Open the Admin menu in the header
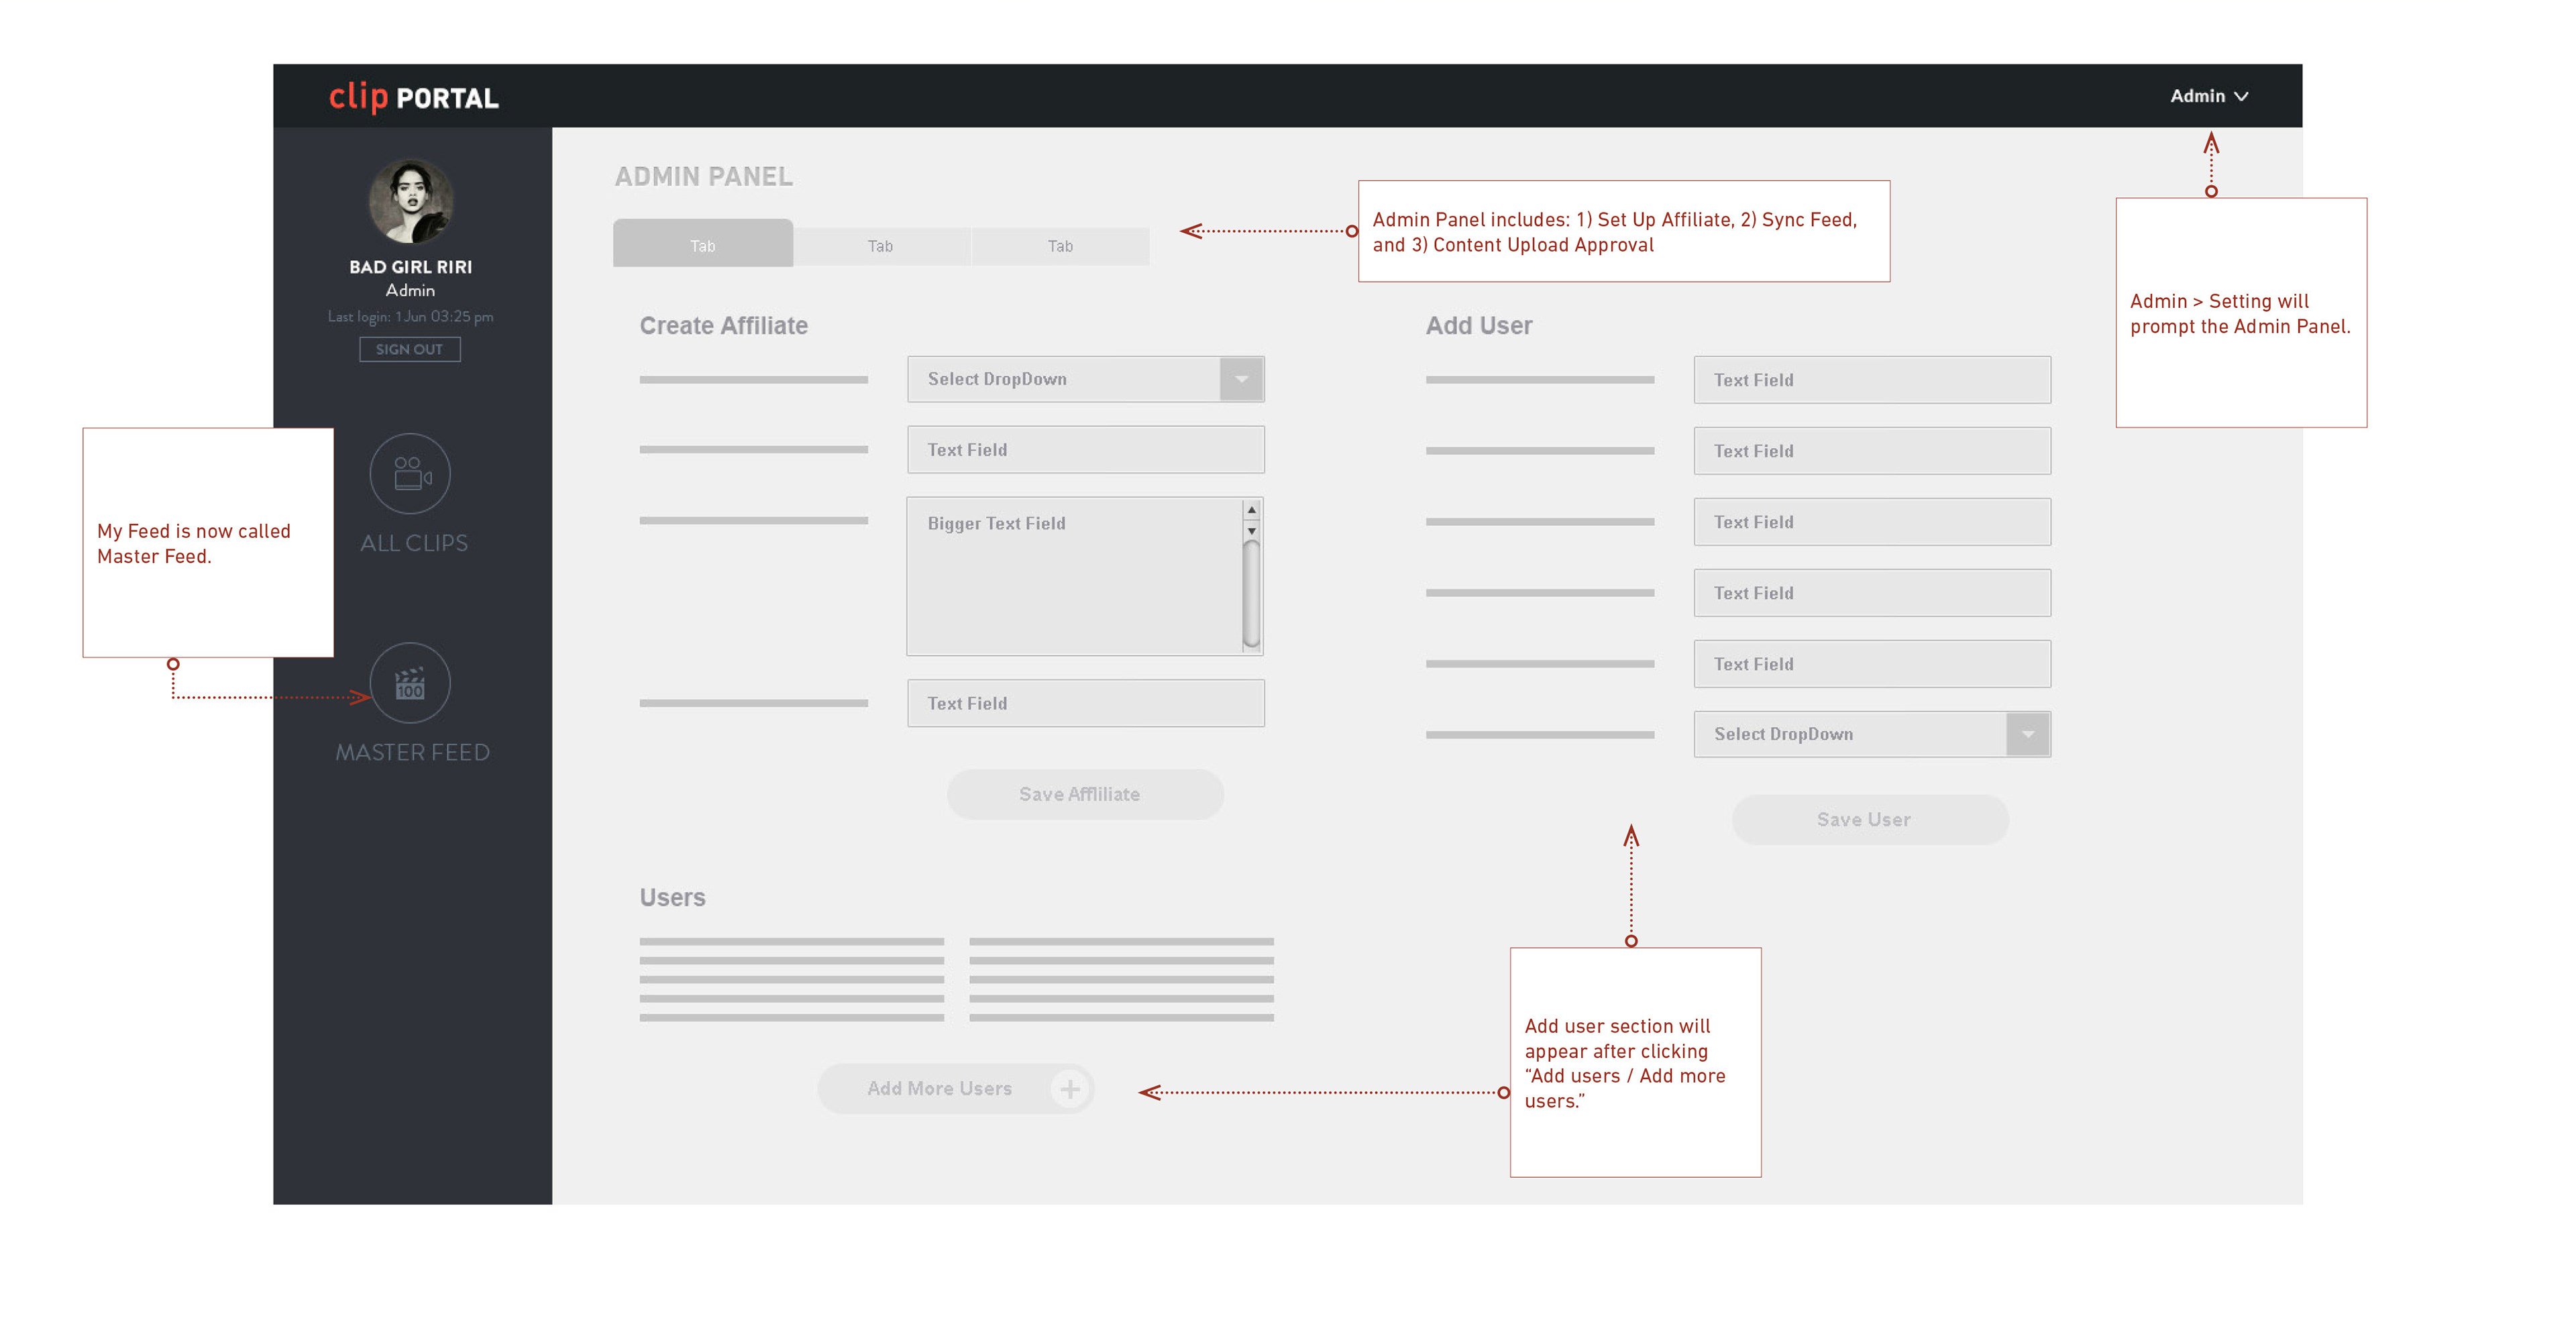2576x1318 pixels. click(2209, 96)
